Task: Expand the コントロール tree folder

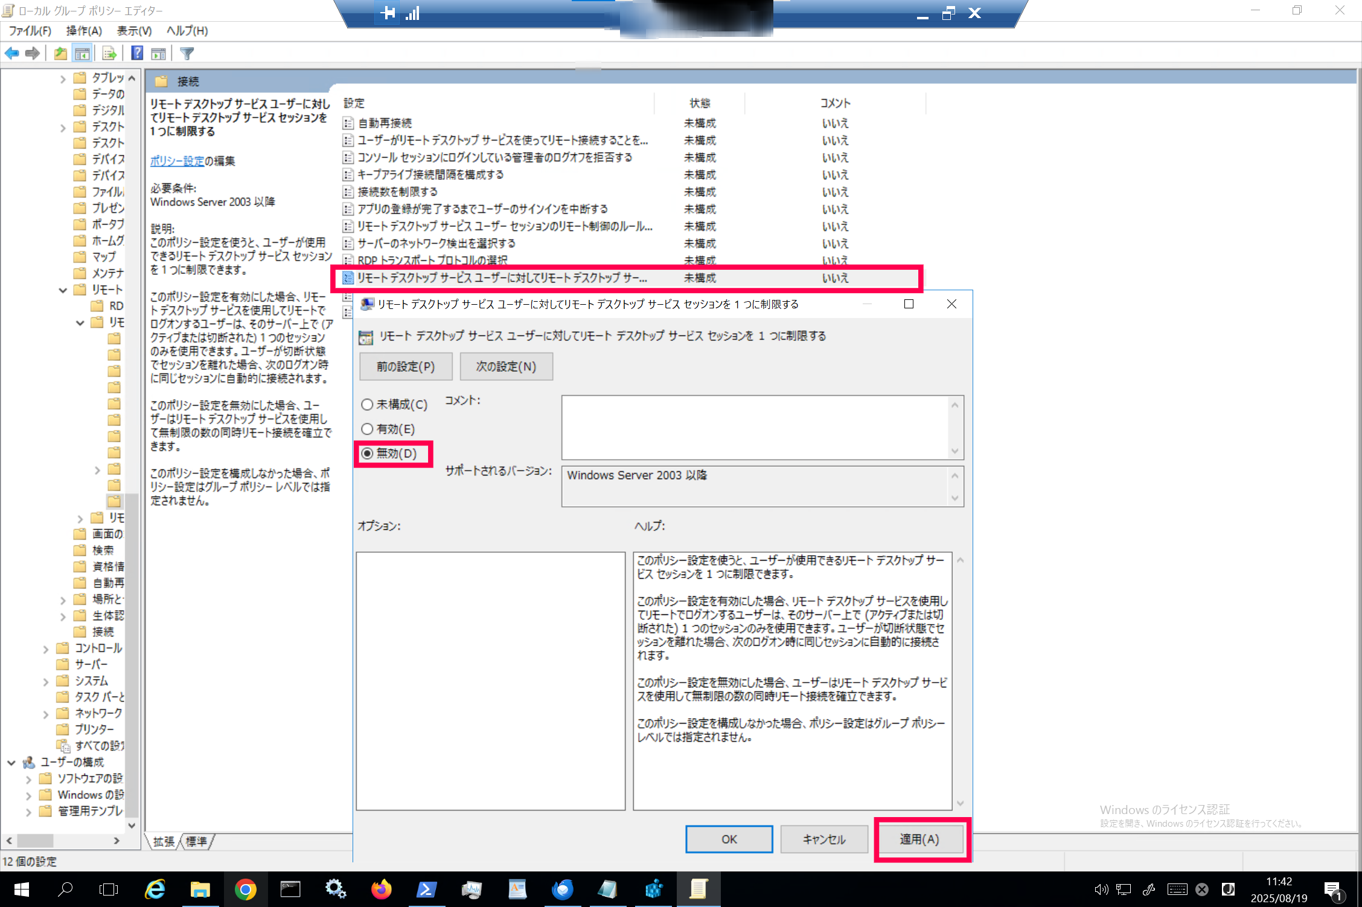Action: [x=46, y=649]
